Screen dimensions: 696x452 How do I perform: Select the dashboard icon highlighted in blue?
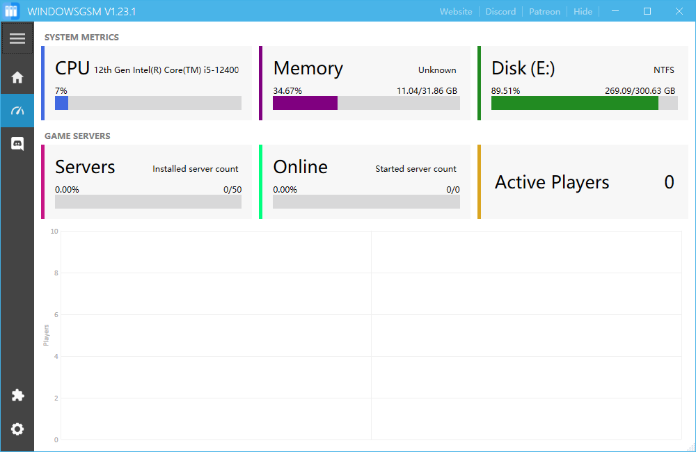[x=17, y=110]
